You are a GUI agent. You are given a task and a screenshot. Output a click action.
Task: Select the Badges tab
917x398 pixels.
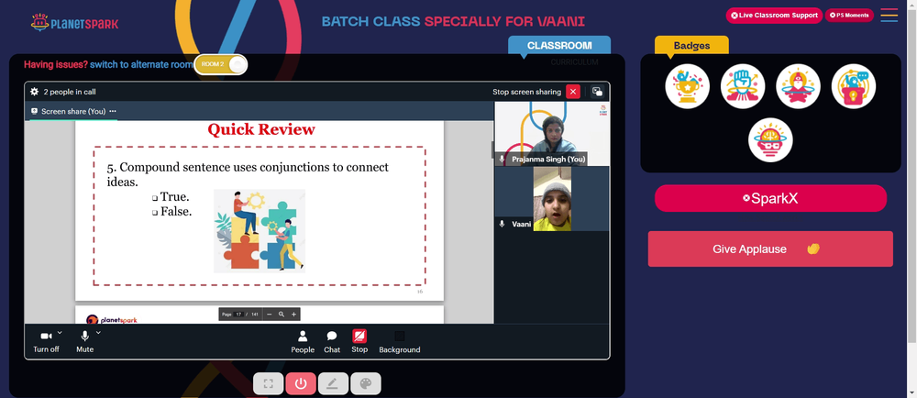coord(691,46)
